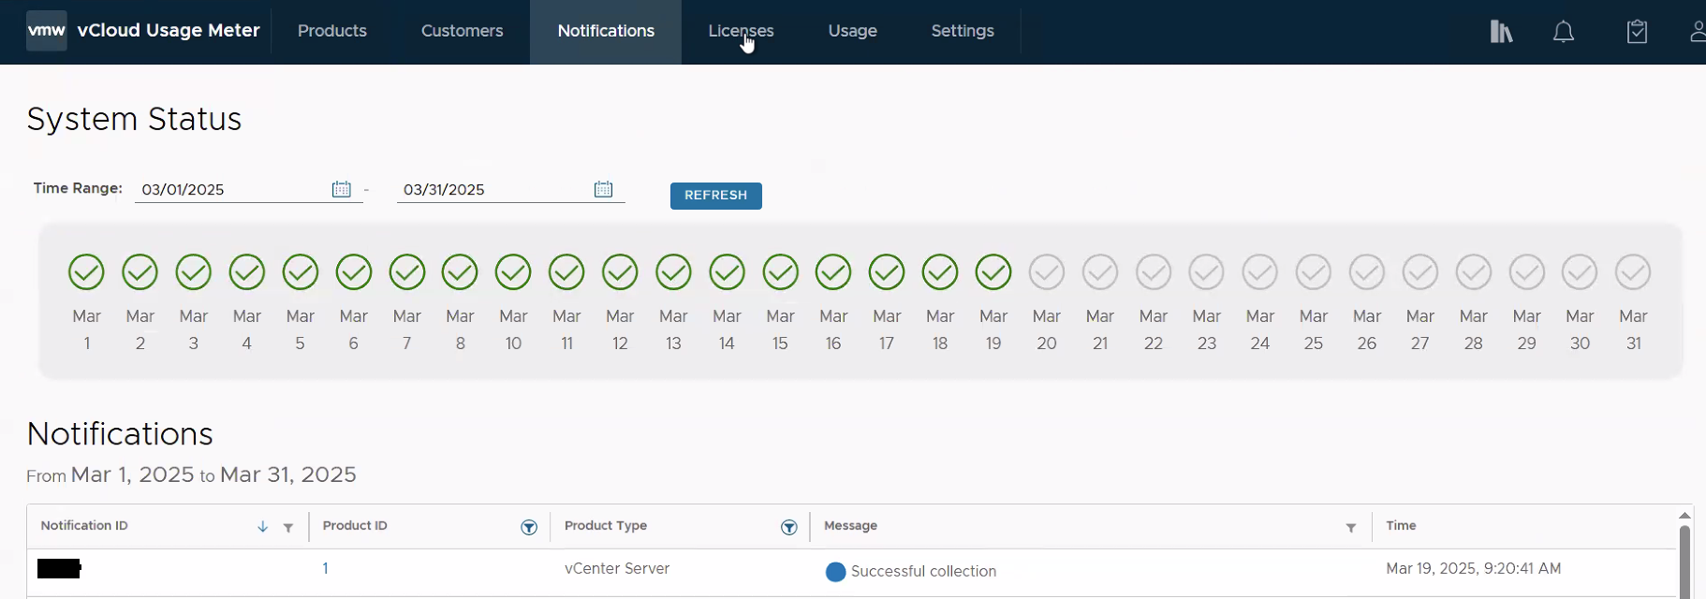Open the notifications bell icon

[1563, 32]
